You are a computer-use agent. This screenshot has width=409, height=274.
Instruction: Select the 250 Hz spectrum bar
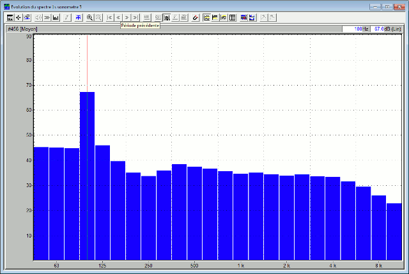(x=148, y=218)
